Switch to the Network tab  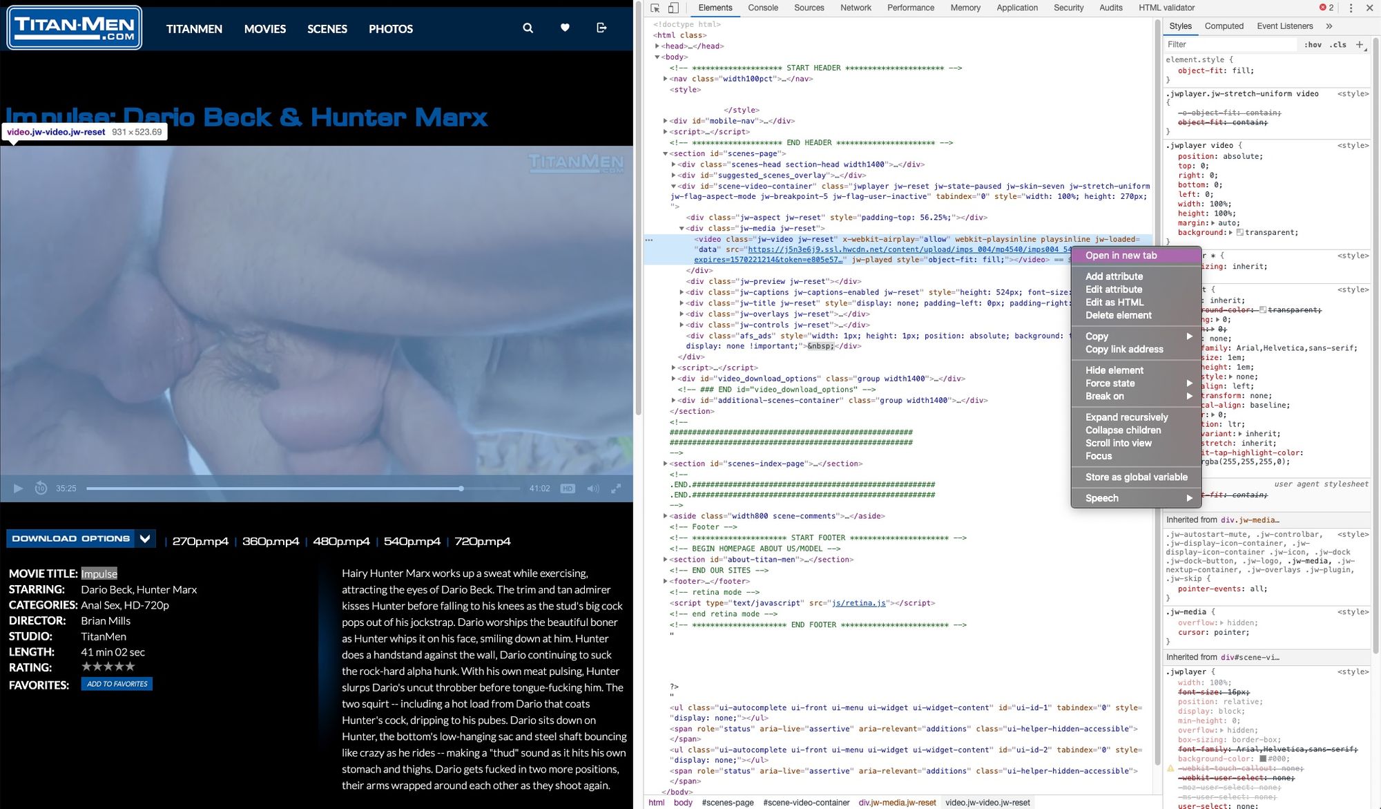coord(856,8)
